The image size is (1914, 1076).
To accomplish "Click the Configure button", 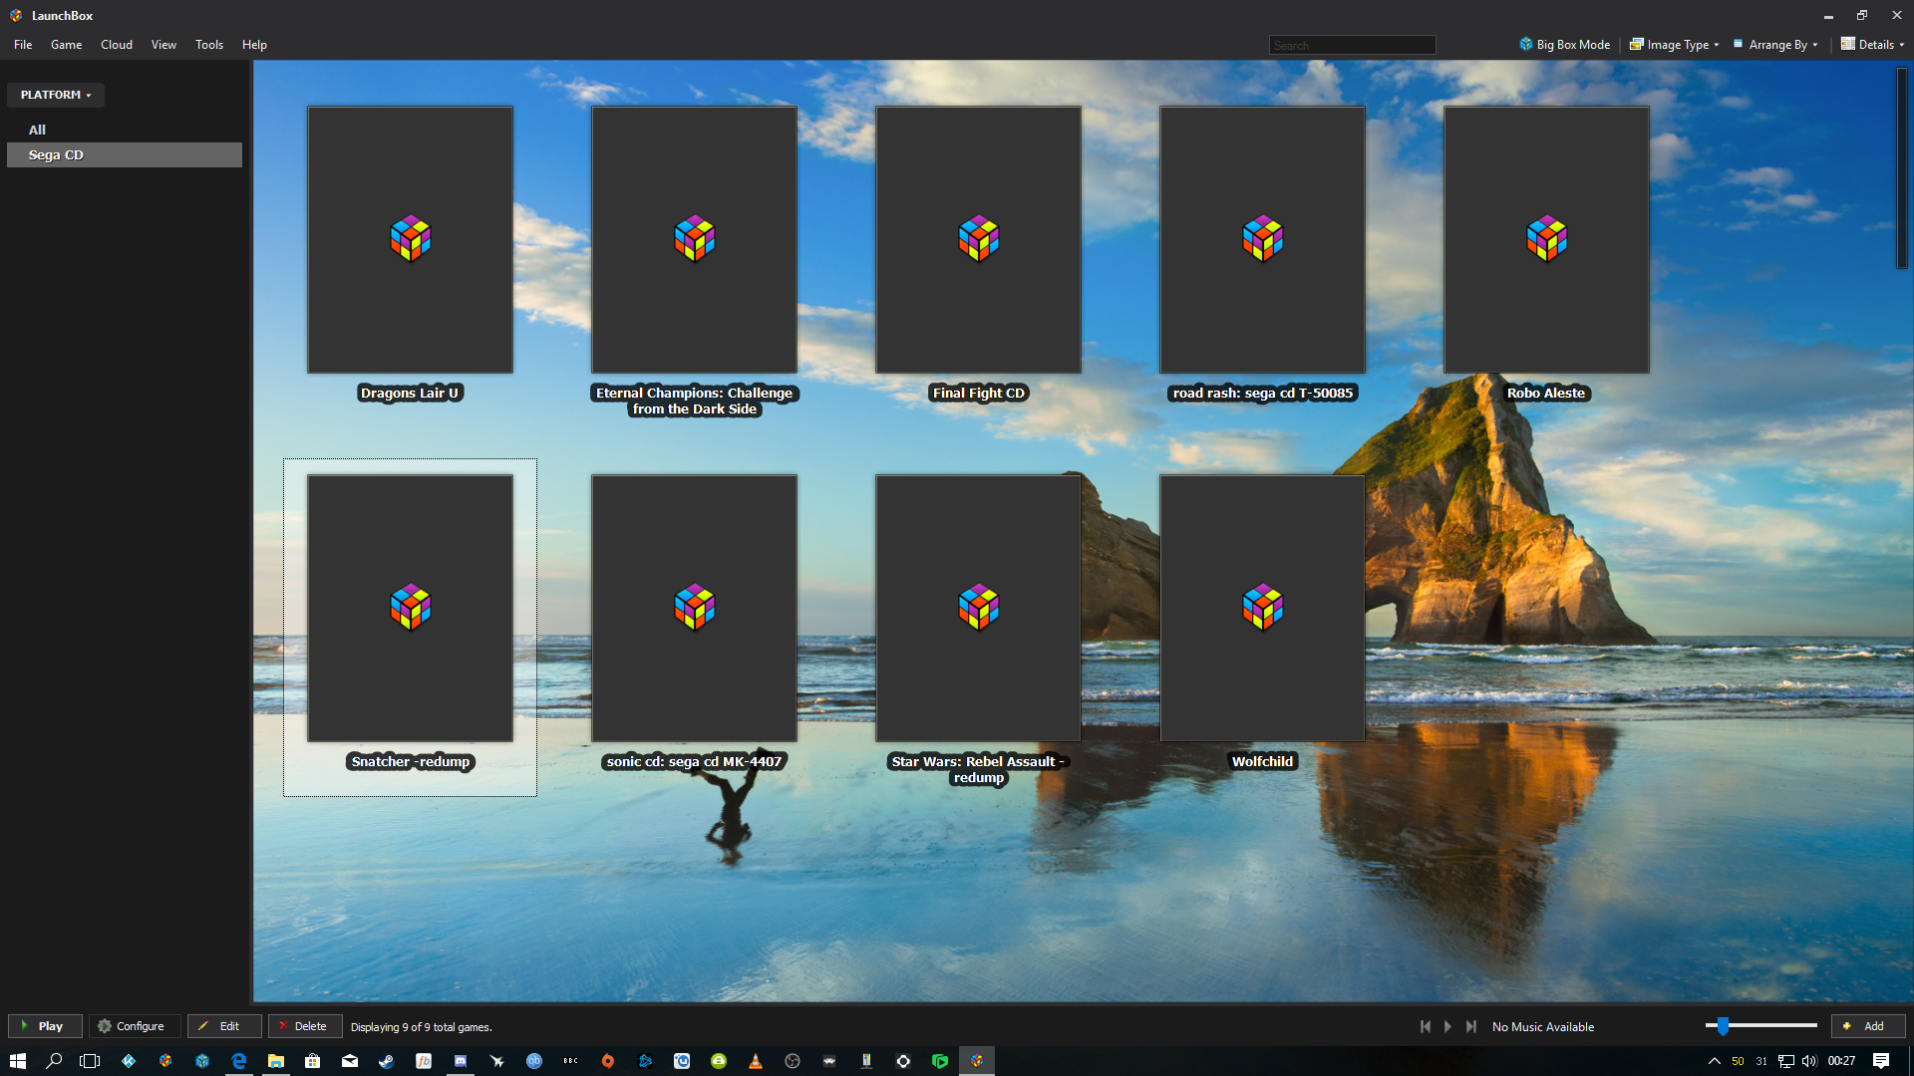I will pyautogui.click(x=135, y=1026).
